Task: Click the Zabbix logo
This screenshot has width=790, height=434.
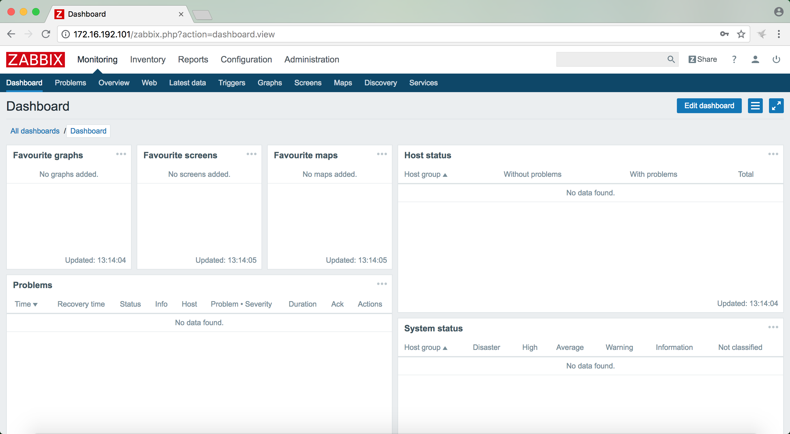Action: click(35, 59)
